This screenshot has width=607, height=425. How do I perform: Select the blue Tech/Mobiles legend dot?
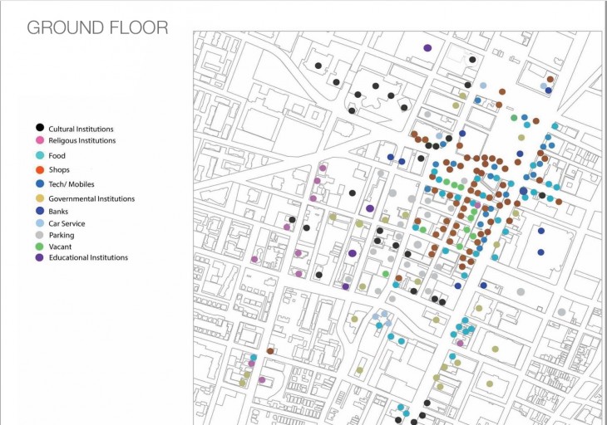tap(40, 183)
